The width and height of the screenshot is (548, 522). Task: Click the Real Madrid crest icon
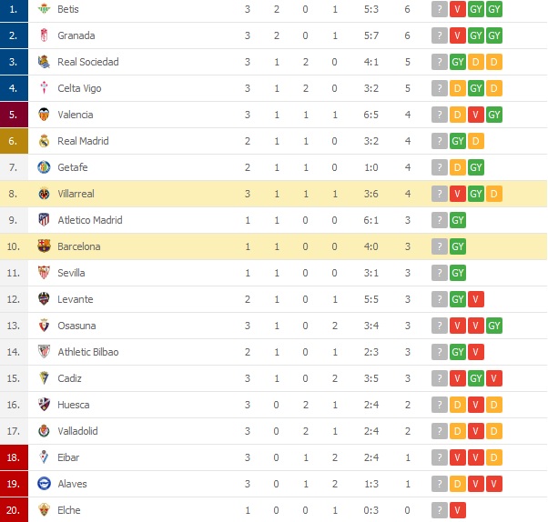[x=44, y=141]
